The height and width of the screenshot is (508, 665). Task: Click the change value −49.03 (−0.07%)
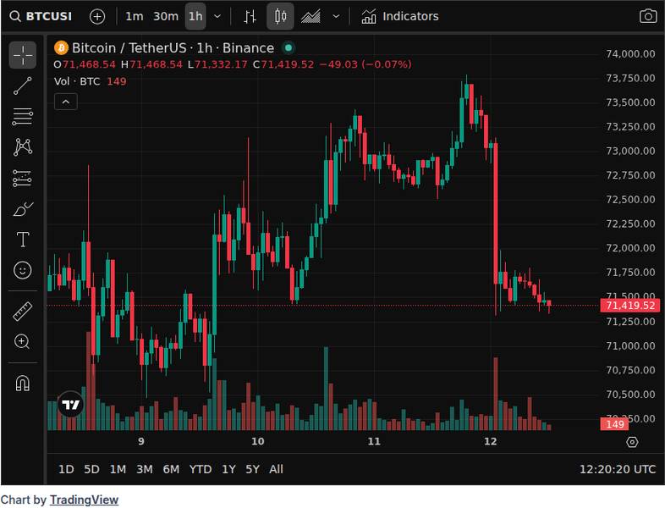pos(365,64)
